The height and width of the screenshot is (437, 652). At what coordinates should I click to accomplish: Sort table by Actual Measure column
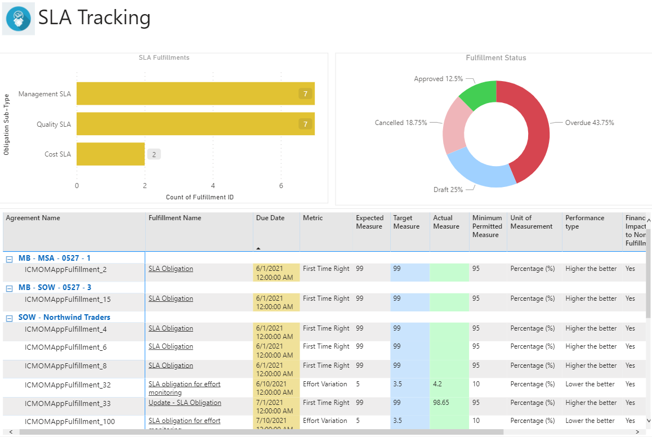click(446, 222)
